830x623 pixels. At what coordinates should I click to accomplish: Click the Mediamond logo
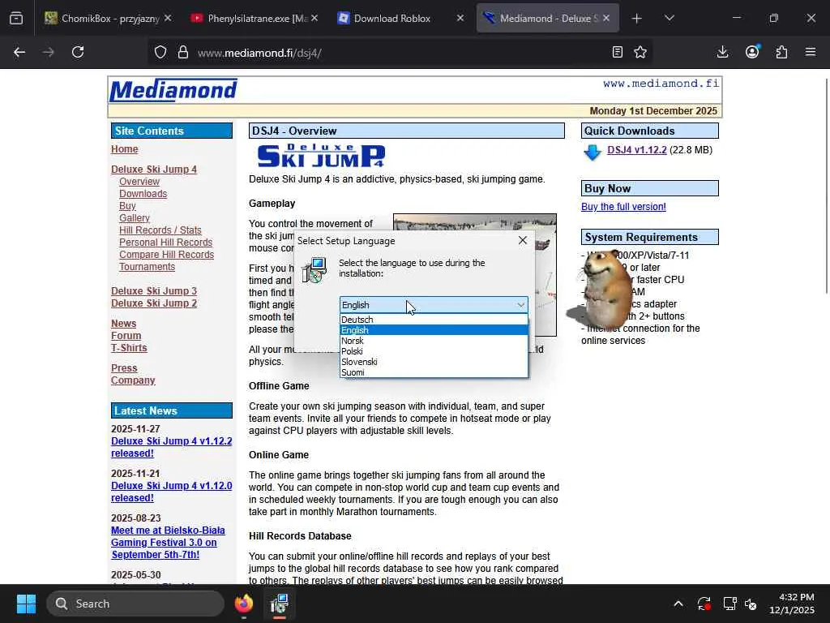pos(173,90)
